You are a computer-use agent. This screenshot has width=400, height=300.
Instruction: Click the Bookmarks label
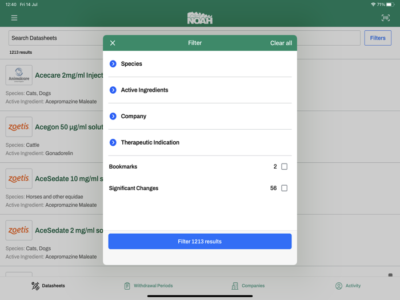click(123, 167)
